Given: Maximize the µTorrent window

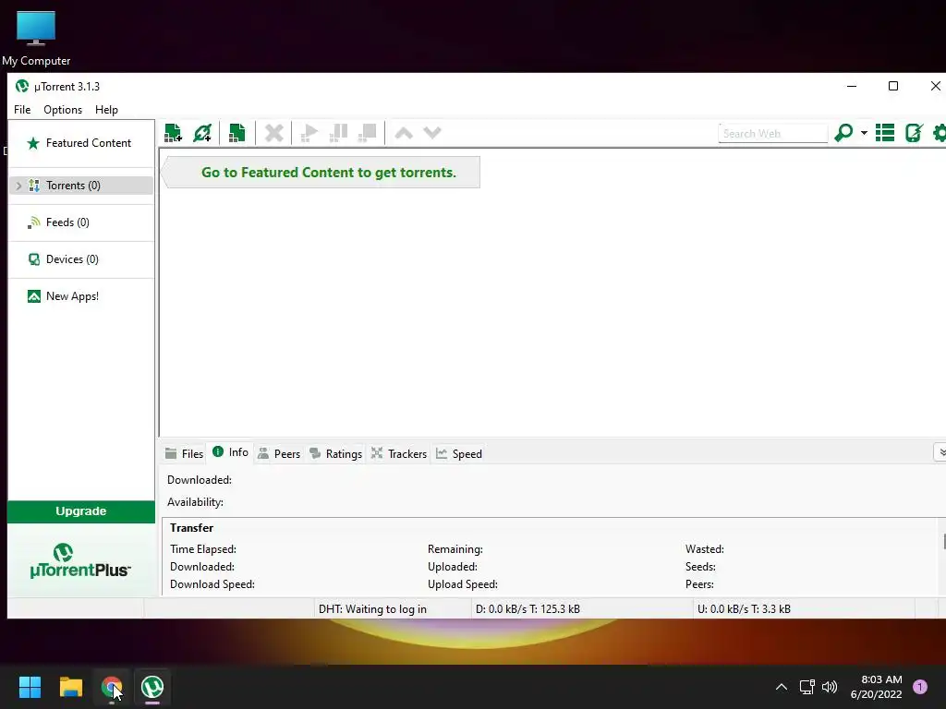Looking at the screenshot, I should point(893,86).
